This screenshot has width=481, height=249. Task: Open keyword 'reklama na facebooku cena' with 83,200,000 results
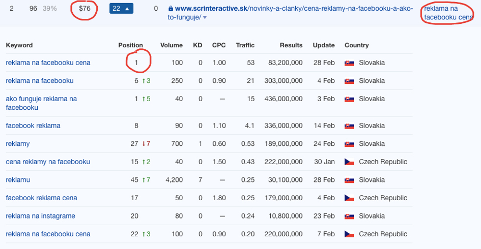[48, 63]
